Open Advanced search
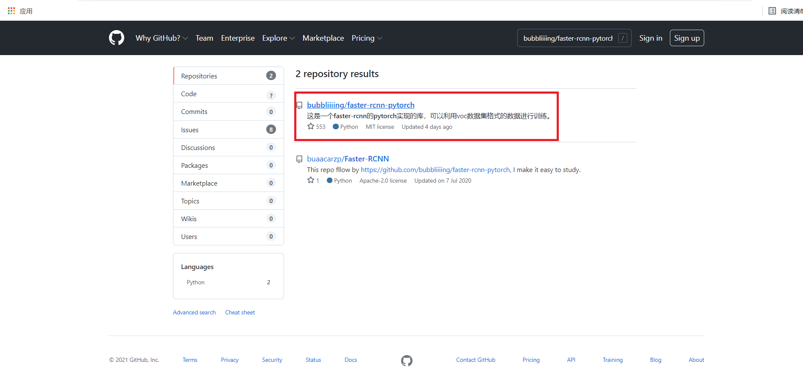 194,312
